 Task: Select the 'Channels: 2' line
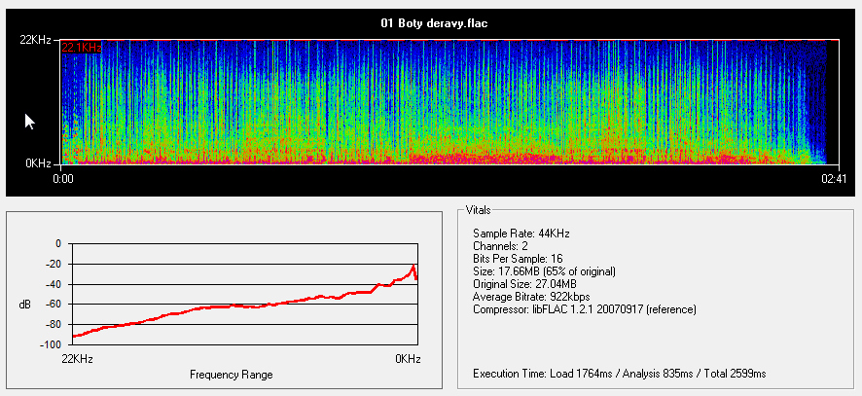[502, 247]
